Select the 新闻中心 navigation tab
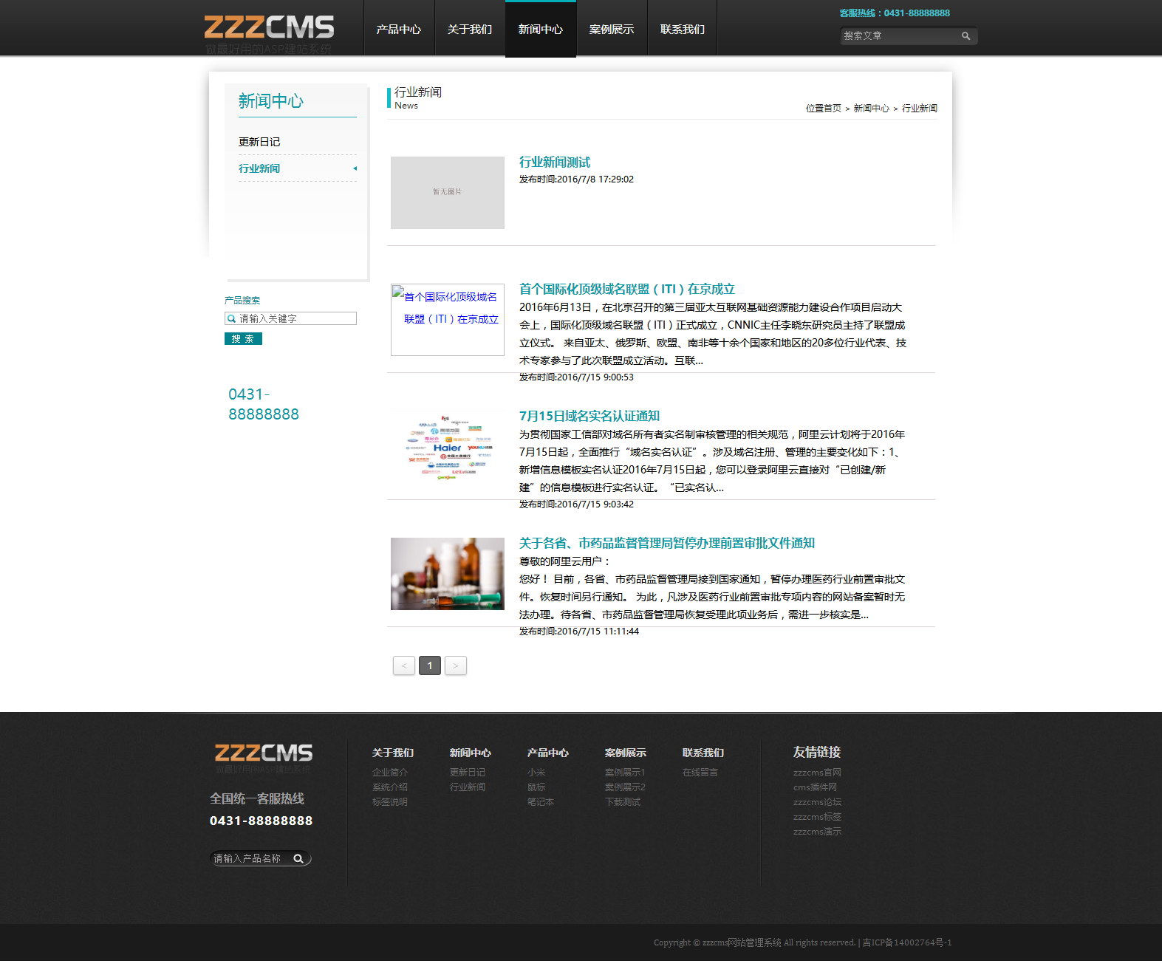 pos(541,29)
